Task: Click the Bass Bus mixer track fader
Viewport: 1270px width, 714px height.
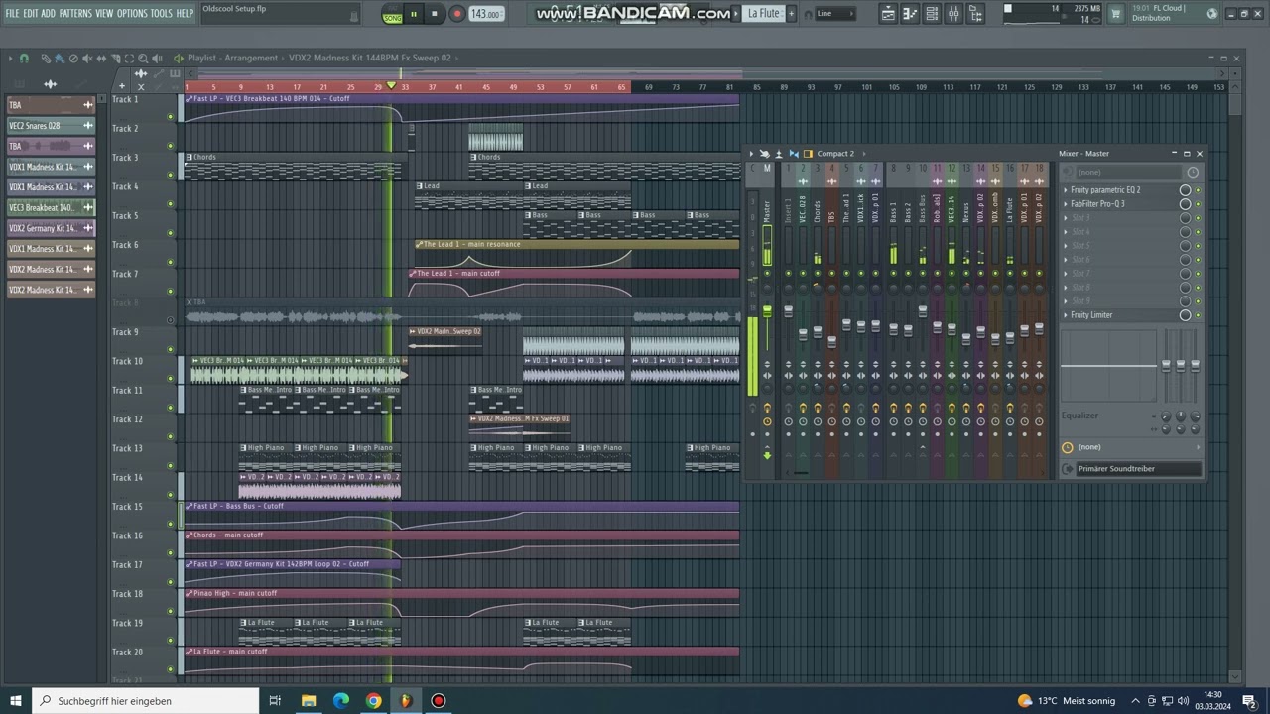Action: coord(923,311)
